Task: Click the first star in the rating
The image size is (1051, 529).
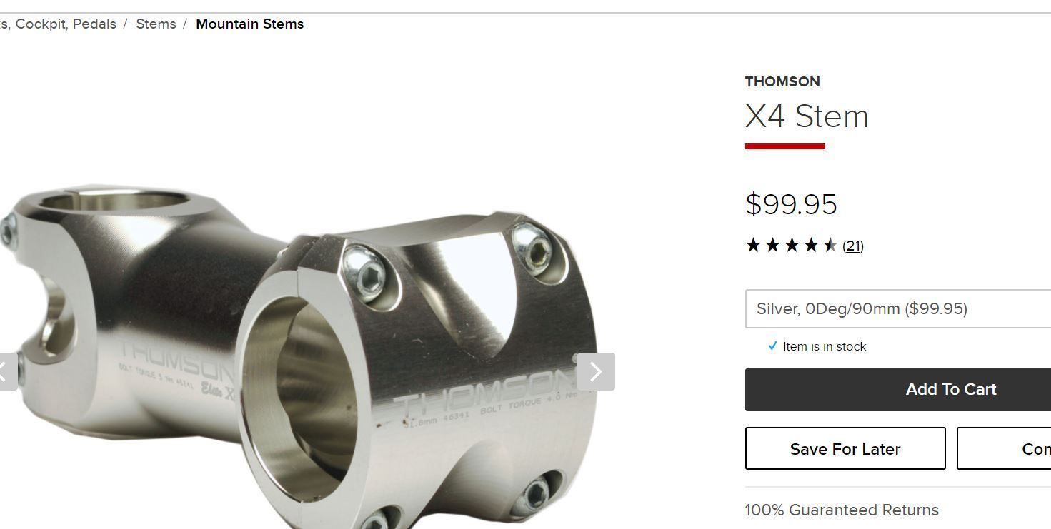Action: coord(753,246)
